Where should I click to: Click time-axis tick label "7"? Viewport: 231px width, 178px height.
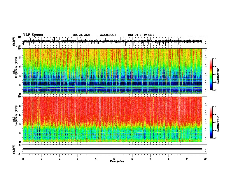point(150,159)
